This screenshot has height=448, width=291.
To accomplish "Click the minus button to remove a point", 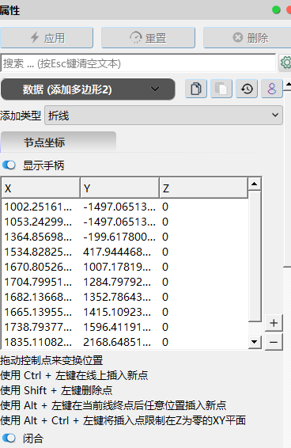I will tap(274, 342).
